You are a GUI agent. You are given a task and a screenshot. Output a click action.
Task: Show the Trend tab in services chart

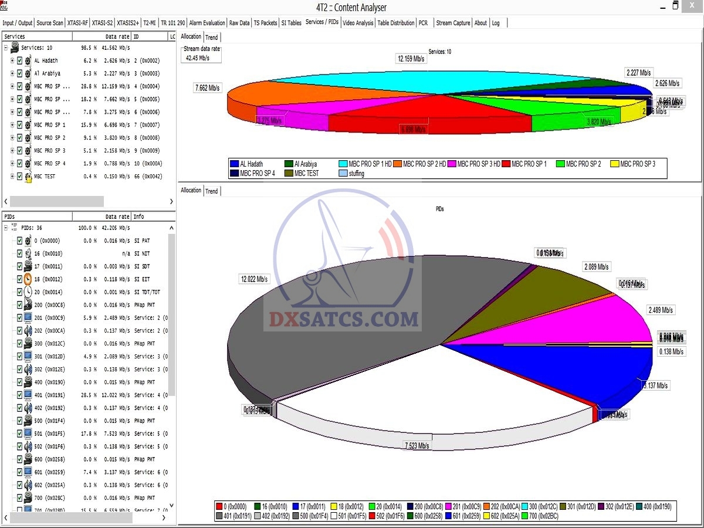(x=212, y=38)
